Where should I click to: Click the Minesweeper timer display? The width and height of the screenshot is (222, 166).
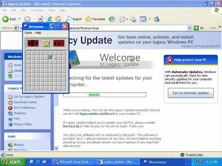59,43
